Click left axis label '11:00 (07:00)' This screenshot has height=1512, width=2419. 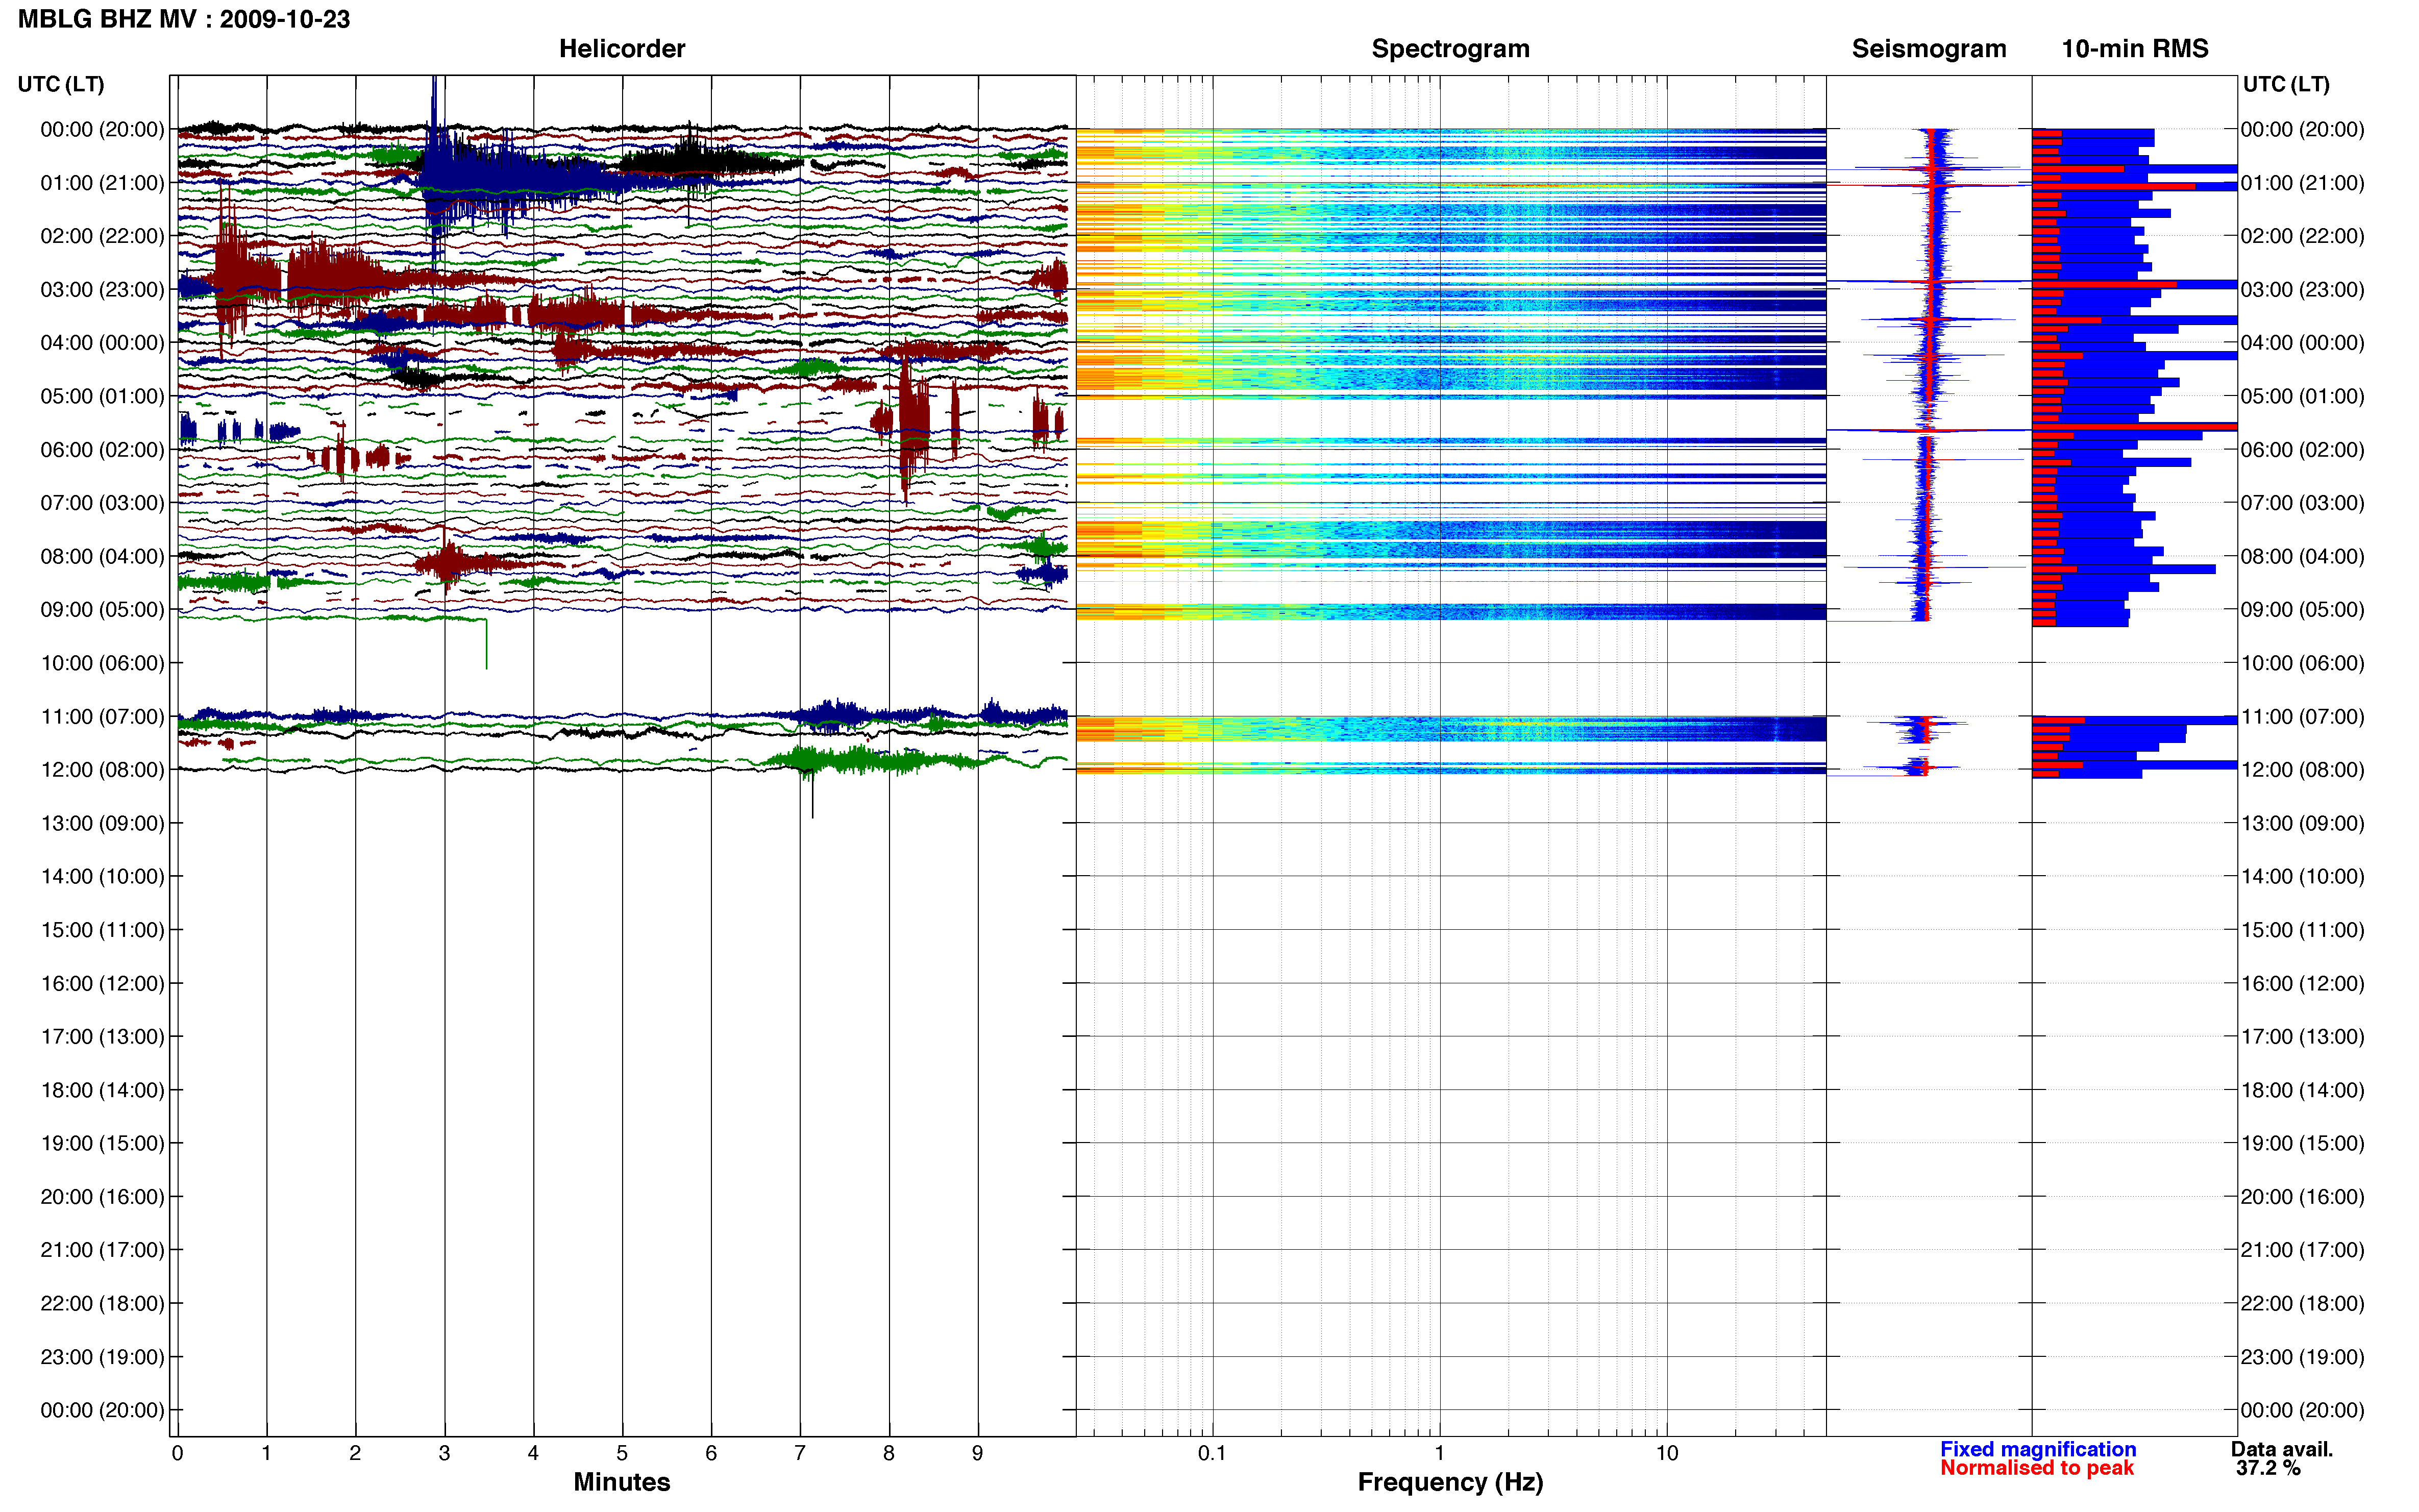tap(102, 716)
